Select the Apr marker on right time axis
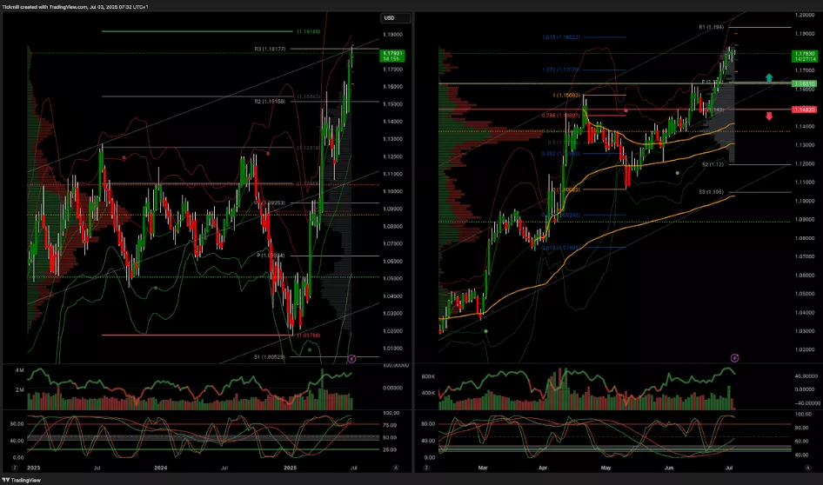Image resolution: width=823 pixels, height=485 pixels. [x=544, y=467]
